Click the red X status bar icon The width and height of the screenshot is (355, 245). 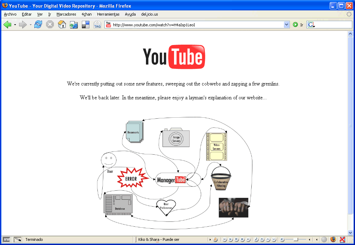pos(343,239)
